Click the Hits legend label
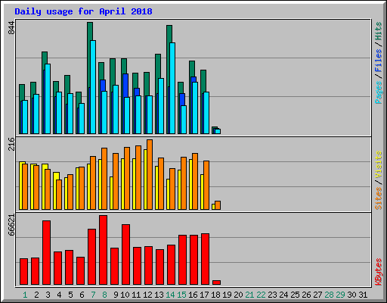 378,31
